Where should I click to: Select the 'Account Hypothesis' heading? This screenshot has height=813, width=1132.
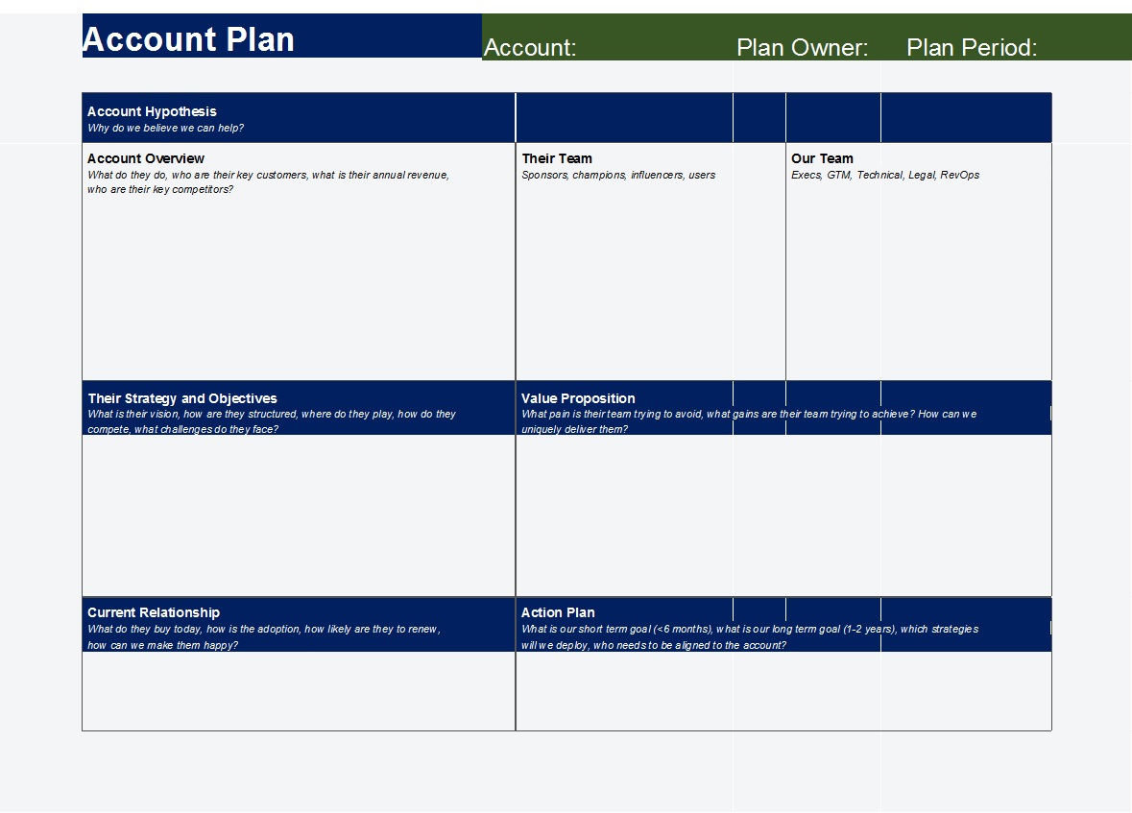(x=152, y=111)
